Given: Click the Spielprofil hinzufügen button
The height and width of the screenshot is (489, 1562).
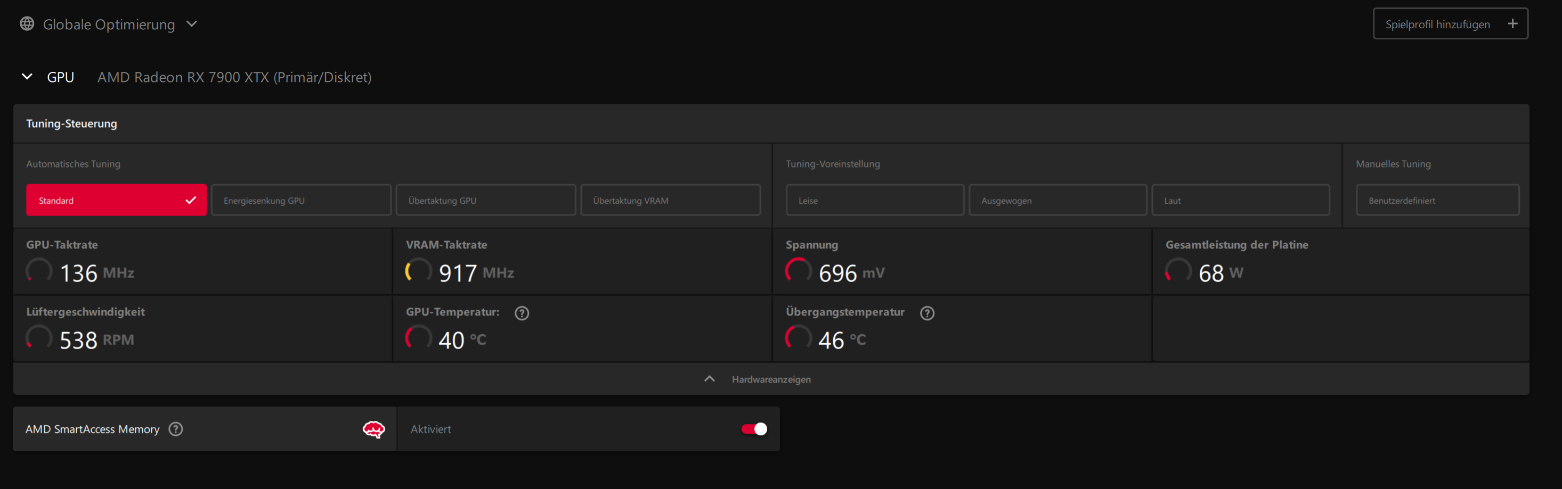Looking at the screenshot, I should 1450,23.
